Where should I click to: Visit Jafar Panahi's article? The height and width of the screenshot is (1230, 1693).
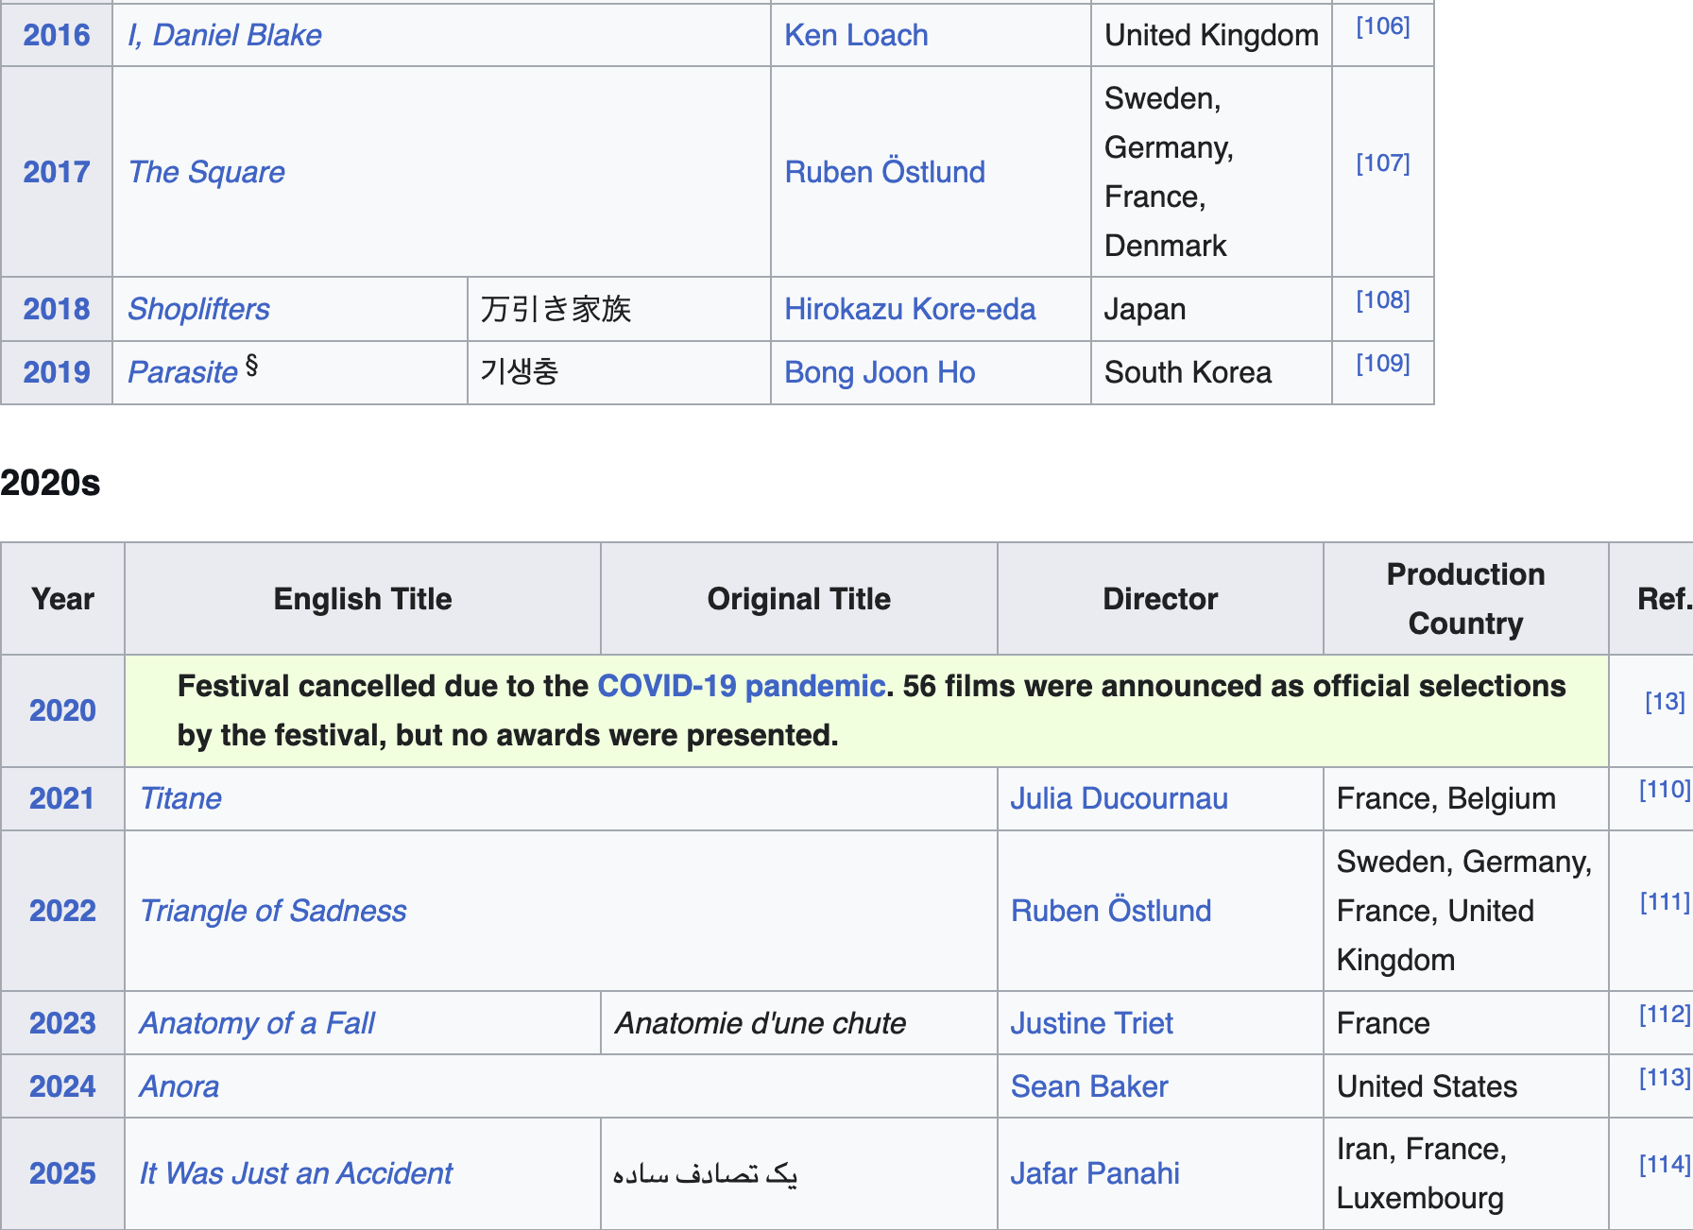1095,1173
